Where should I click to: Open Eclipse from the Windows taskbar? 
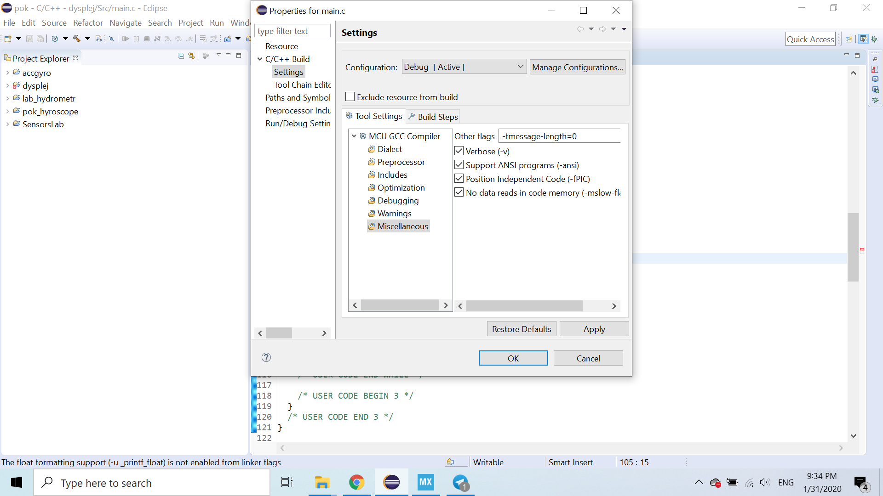coord(391,483)
